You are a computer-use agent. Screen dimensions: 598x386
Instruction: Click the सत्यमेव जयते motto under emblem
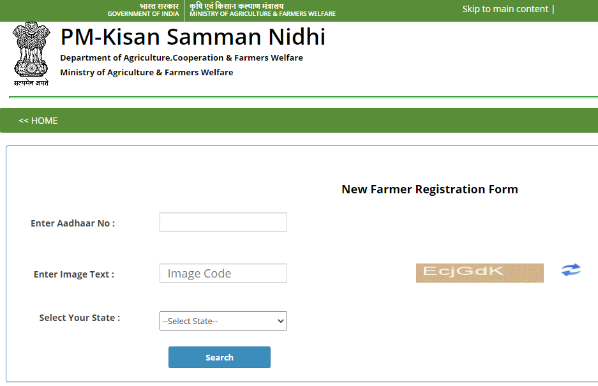[x=31, y=83]
